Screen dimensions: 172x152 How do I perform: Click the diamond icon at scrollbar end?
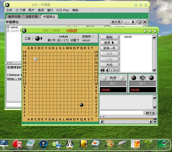155,121
